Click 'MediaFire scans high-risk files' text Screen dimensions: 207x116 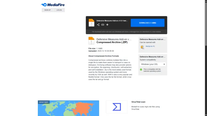pos(145,108)
